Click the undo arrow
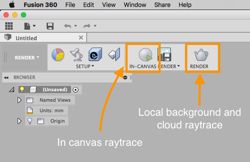Viewport: 250px width, 162px height. (x=68, y=26)
